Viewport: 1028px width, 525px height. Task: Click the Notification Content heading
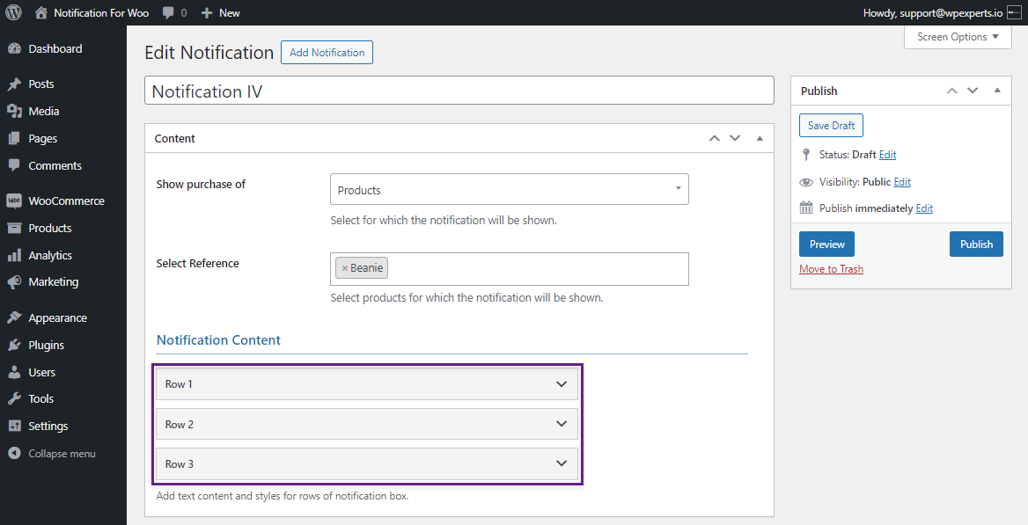pyautogui.click(x=218, y=340)
